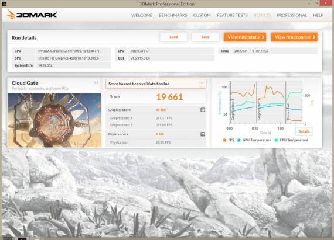Click the Graphics test 1 FPS result
334x240 pixels.
[164, 118]
